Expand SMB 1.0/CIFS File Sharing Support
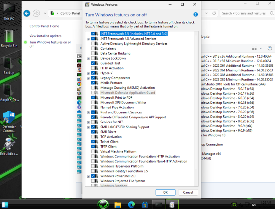 point(88,127)
